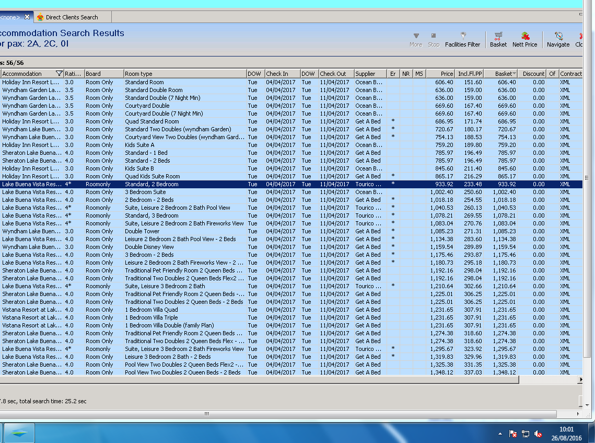Select the Courtyard Double row priced 669.60

[291, 106]
